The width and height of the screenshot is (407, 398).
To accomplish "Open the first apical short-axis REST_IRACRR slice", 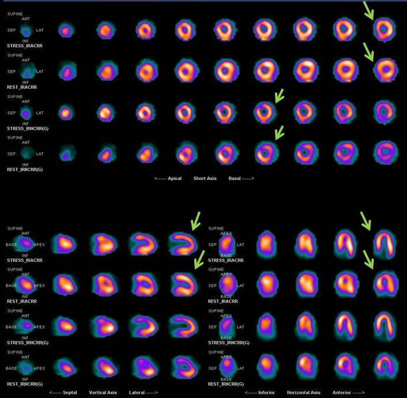I will click(67, 71).
